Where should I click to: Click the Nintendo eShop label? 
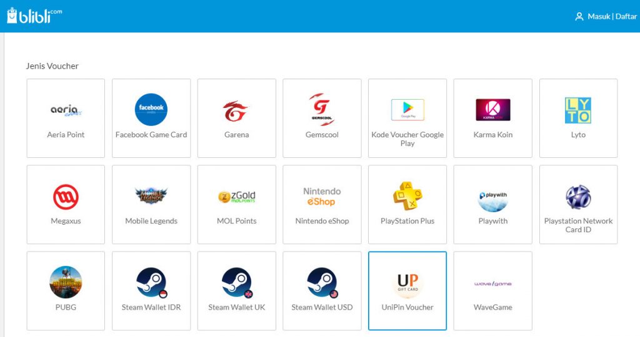click(x=322, y=222)
